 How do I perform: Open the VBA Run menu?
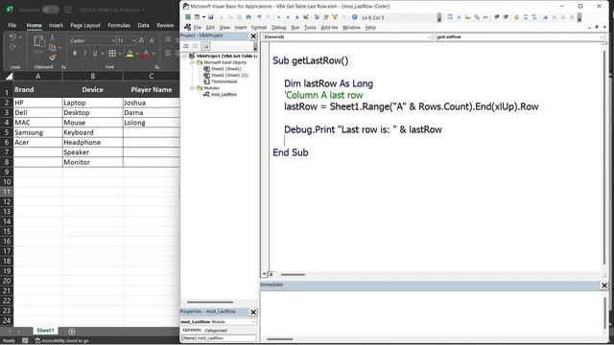coord(295,28)
